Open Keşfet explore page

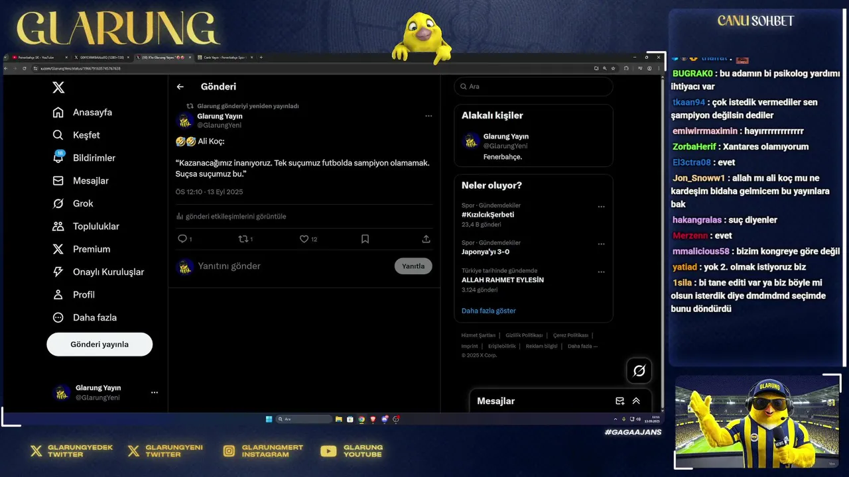(x=76, y=135)
